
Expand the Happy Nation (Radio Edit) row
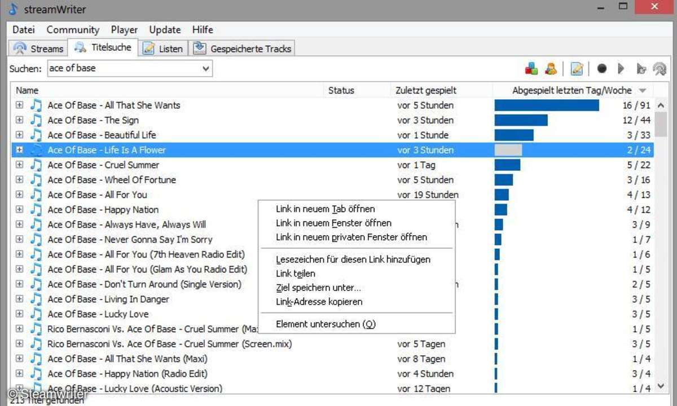pos(19,373)
